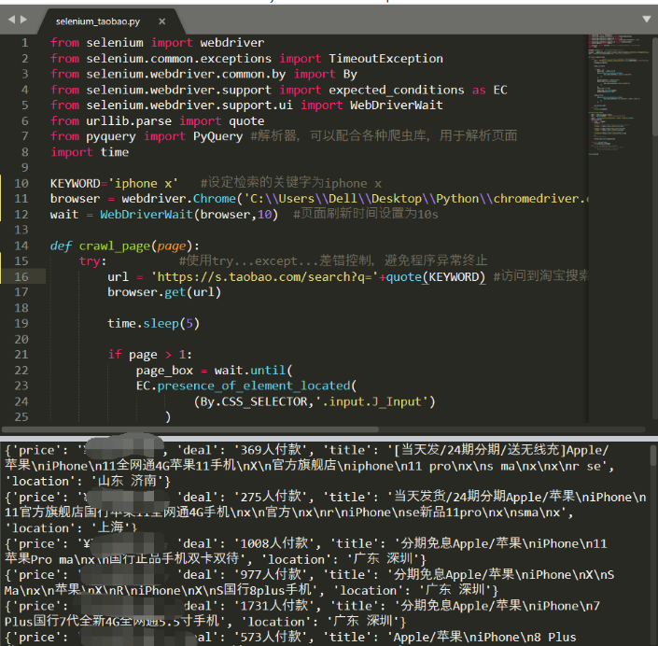
Task: Click 'webdriver.Chrome' on line 11
Action: click(179, 199)
